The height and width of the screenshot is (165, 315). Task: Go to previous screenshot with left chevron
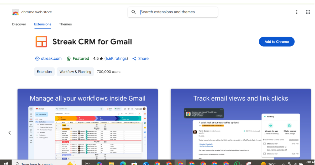tap(10, 133)
